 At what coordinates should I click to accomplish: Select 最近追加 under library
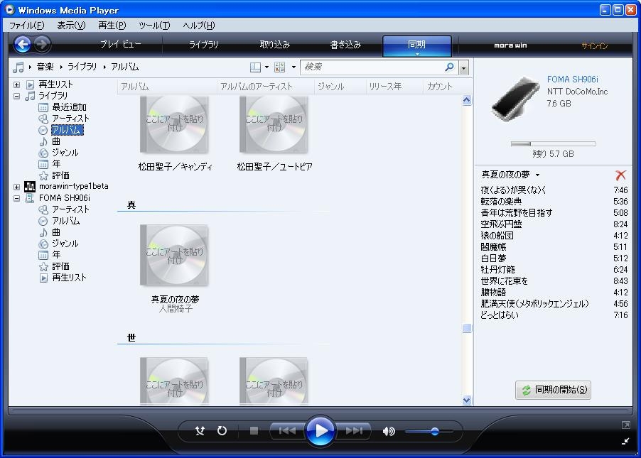(69, 107)
